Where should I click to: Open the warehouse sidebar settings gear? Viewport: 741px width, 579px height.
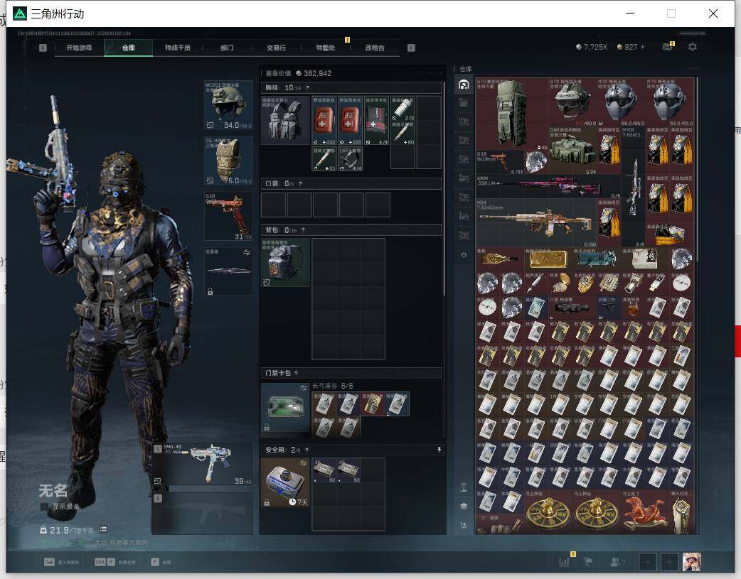pyautogui.click(x=464, y=254)
